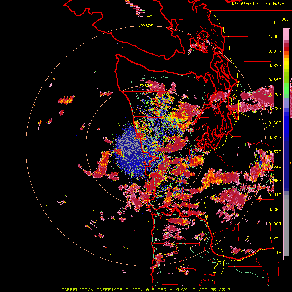Select the 0.680 legend value
This screenshot has width=292, height=292.
(x=275, y=123)
